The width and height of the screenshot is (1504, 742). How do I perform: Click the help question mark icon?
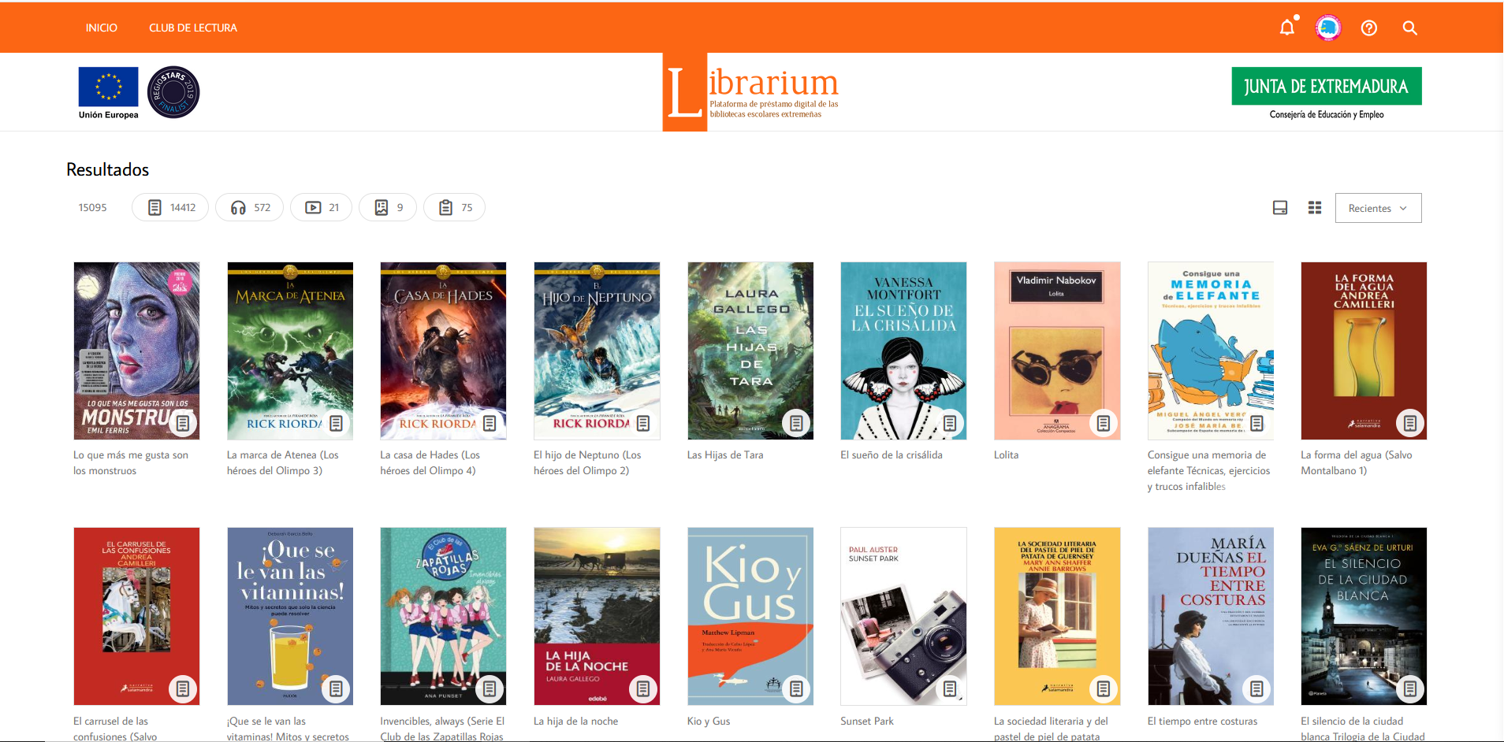[x=1369, y=28]
